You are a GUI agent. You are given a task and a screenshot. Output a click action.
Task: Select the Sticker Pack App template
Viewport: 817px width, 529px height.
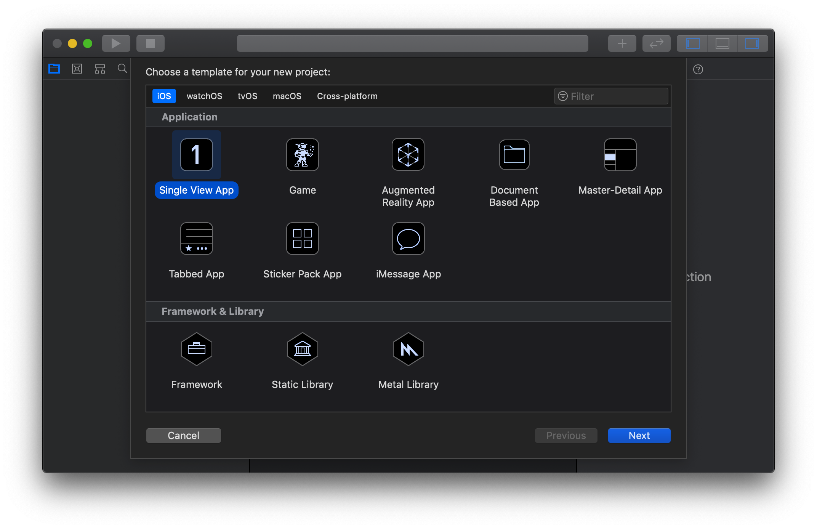[302, 239]
